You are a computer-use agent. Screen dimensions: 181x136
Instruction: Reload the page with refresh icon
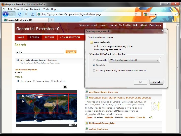[20, 14]
